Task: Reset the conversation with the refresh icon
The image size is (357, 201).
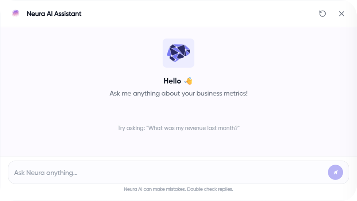Action: pyautogui.click(x=322, y=14)
